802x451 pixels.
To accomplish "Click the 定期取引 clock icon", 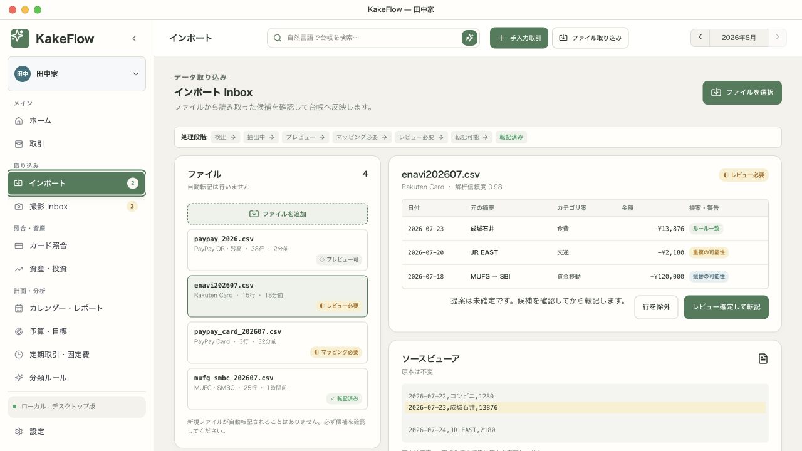I will click(19, 355).
